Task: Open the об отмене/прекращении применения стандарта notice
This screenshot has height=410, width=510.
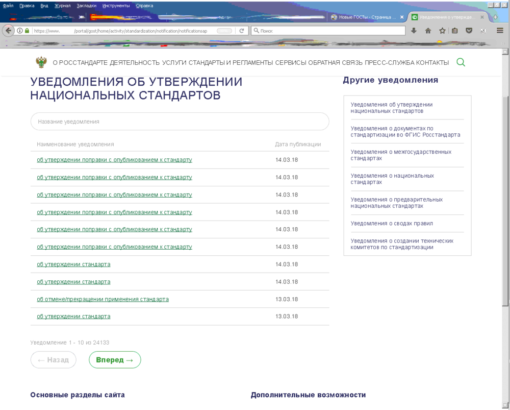Action: pos(101,299)
